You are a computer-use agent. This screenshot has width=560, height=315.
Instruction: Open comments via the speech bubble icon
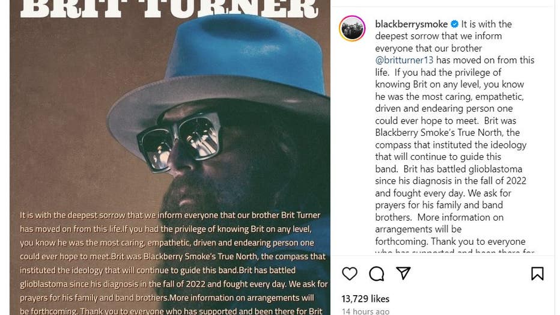tap(377, 274)
